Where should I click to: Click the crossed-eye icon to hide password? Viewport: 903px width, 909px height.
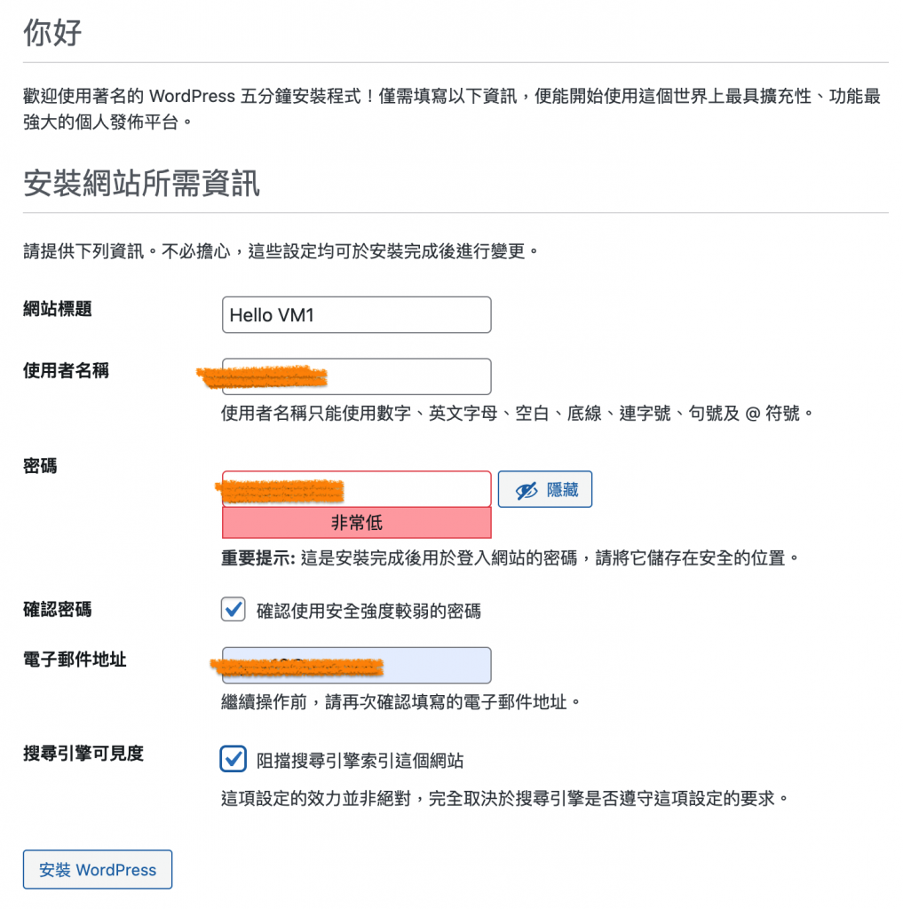(x=527, y=490)
